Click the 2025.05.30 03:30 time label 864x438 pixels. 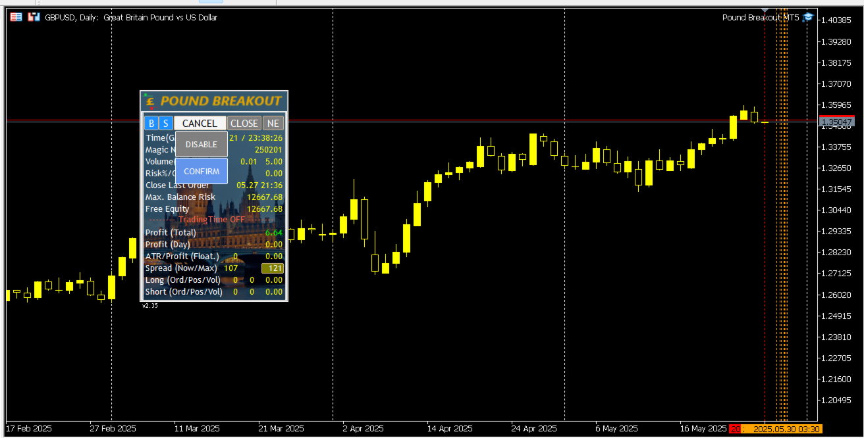click(786, 429)
